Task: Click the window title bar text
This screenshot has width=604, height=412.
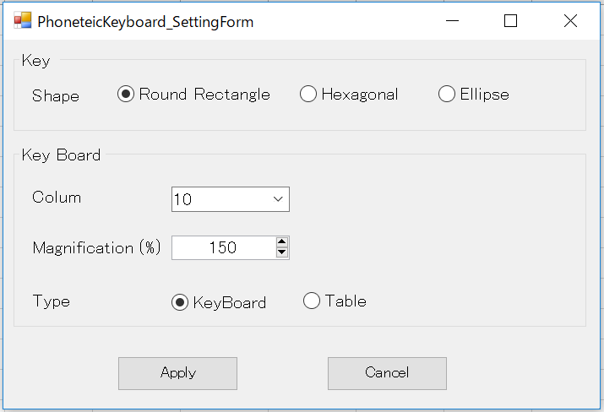Action: point(145,22)
